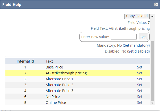The width and height of the screenshot is (160, 111).
Task: Click Set link for Alternate Price 3
Action: coord(140,91)
